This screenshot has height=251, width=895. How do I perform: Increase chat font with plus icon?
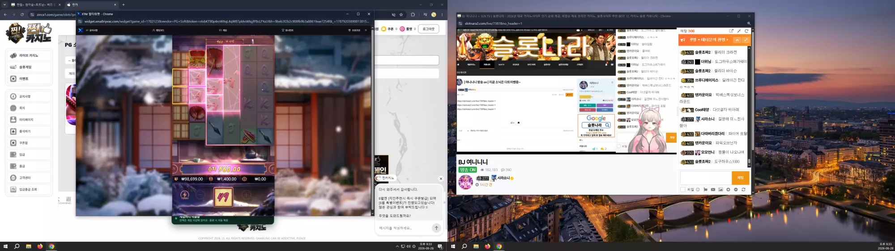[728, 190]
